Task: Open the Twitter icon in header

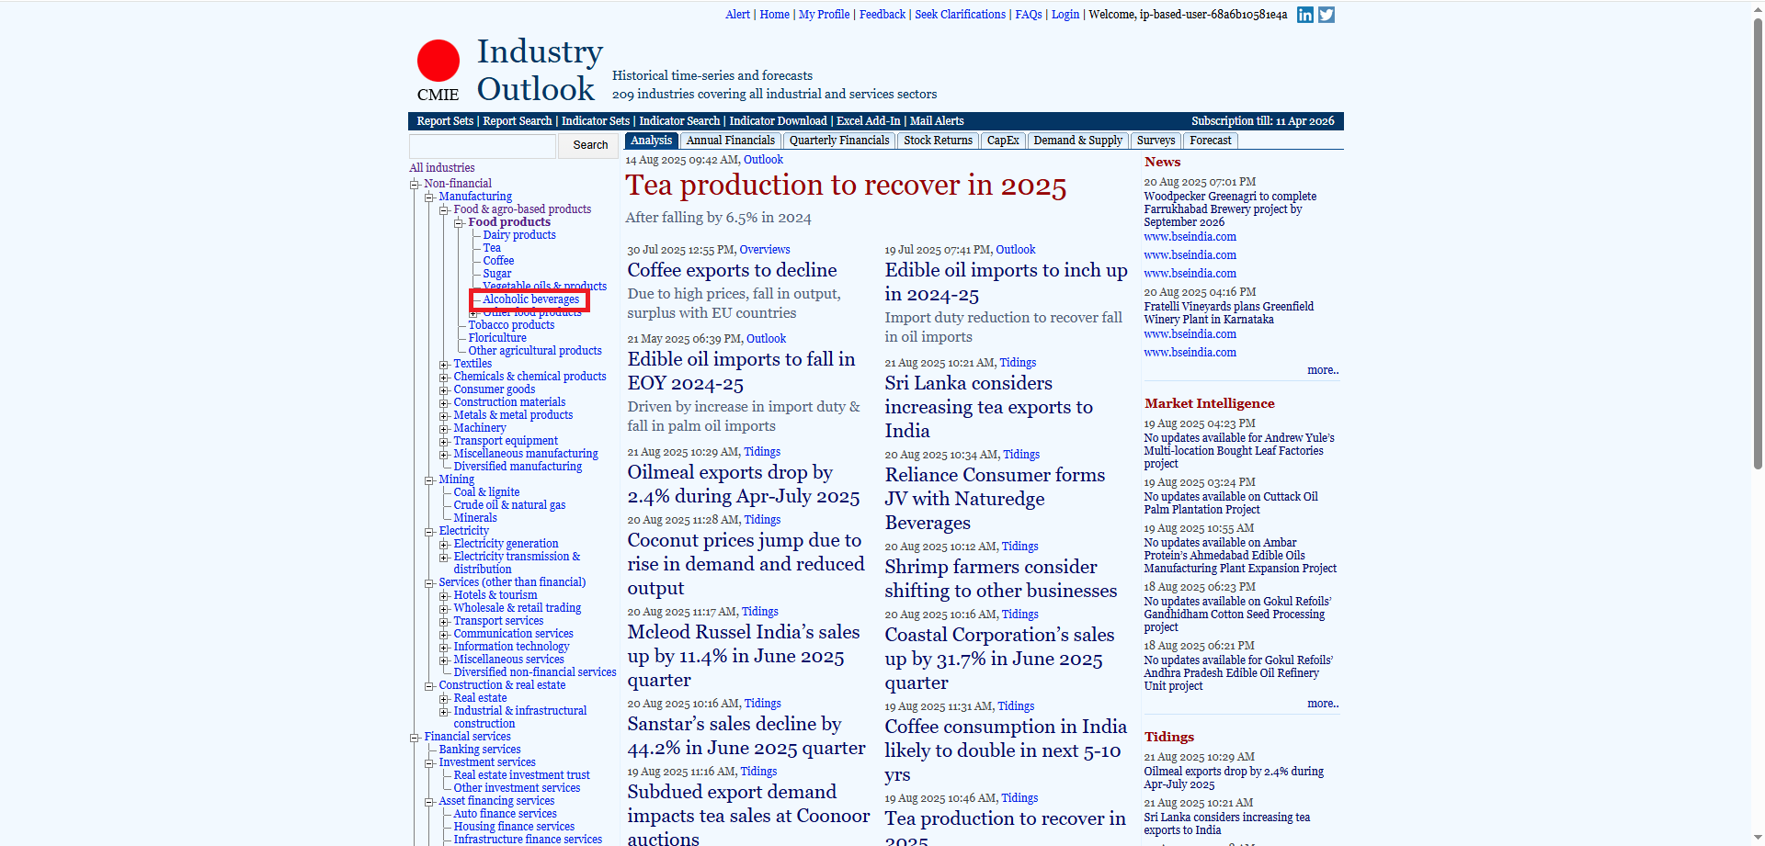Action: (x=1326, y=15)
